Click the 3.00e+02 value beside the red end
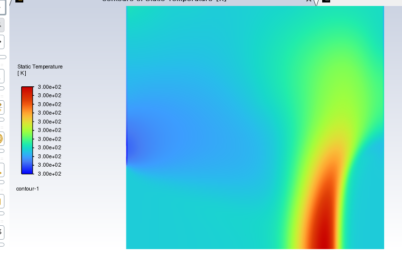The height and width of the screenshot is (263, 402). click(x=50, y=87)
